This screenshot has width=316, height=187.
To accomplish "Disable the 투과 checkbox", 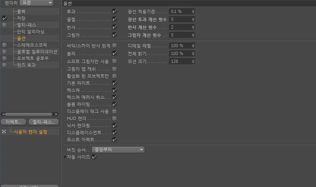I will tap(114, 12).
